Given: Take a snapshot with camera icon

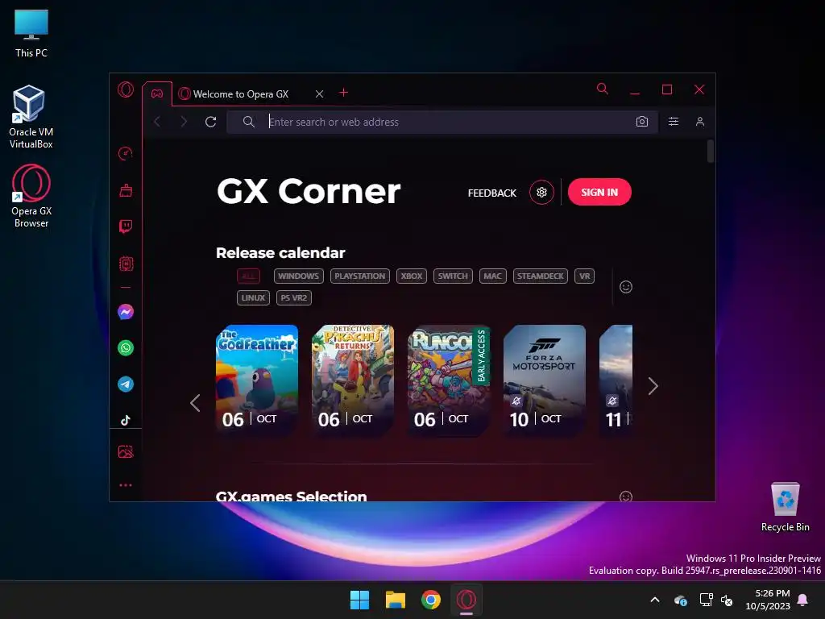Looking at the screenshot, I should click(x=642, y=122).
